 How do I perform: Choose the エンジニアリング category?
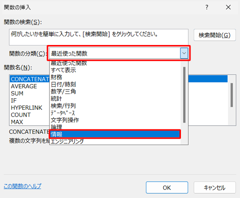[x=115, y=141]
